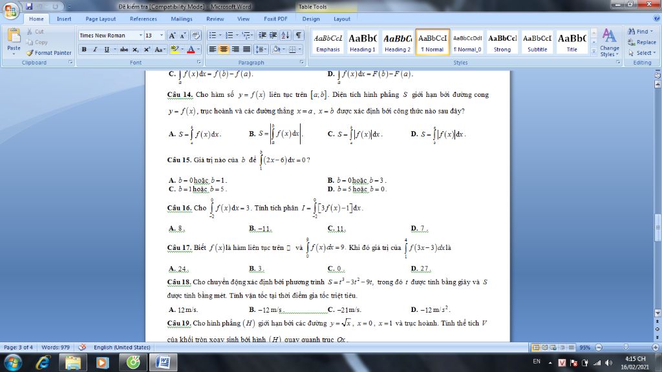Open Windows Start menu
The image size is (662, 372).
(x=12, y=362)
